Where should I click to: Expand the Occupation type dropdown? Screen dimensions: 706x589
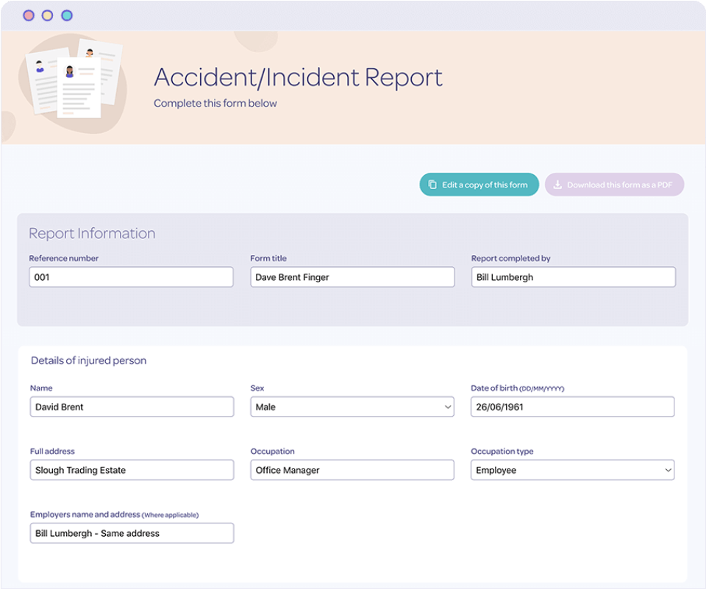click(572, 471)
